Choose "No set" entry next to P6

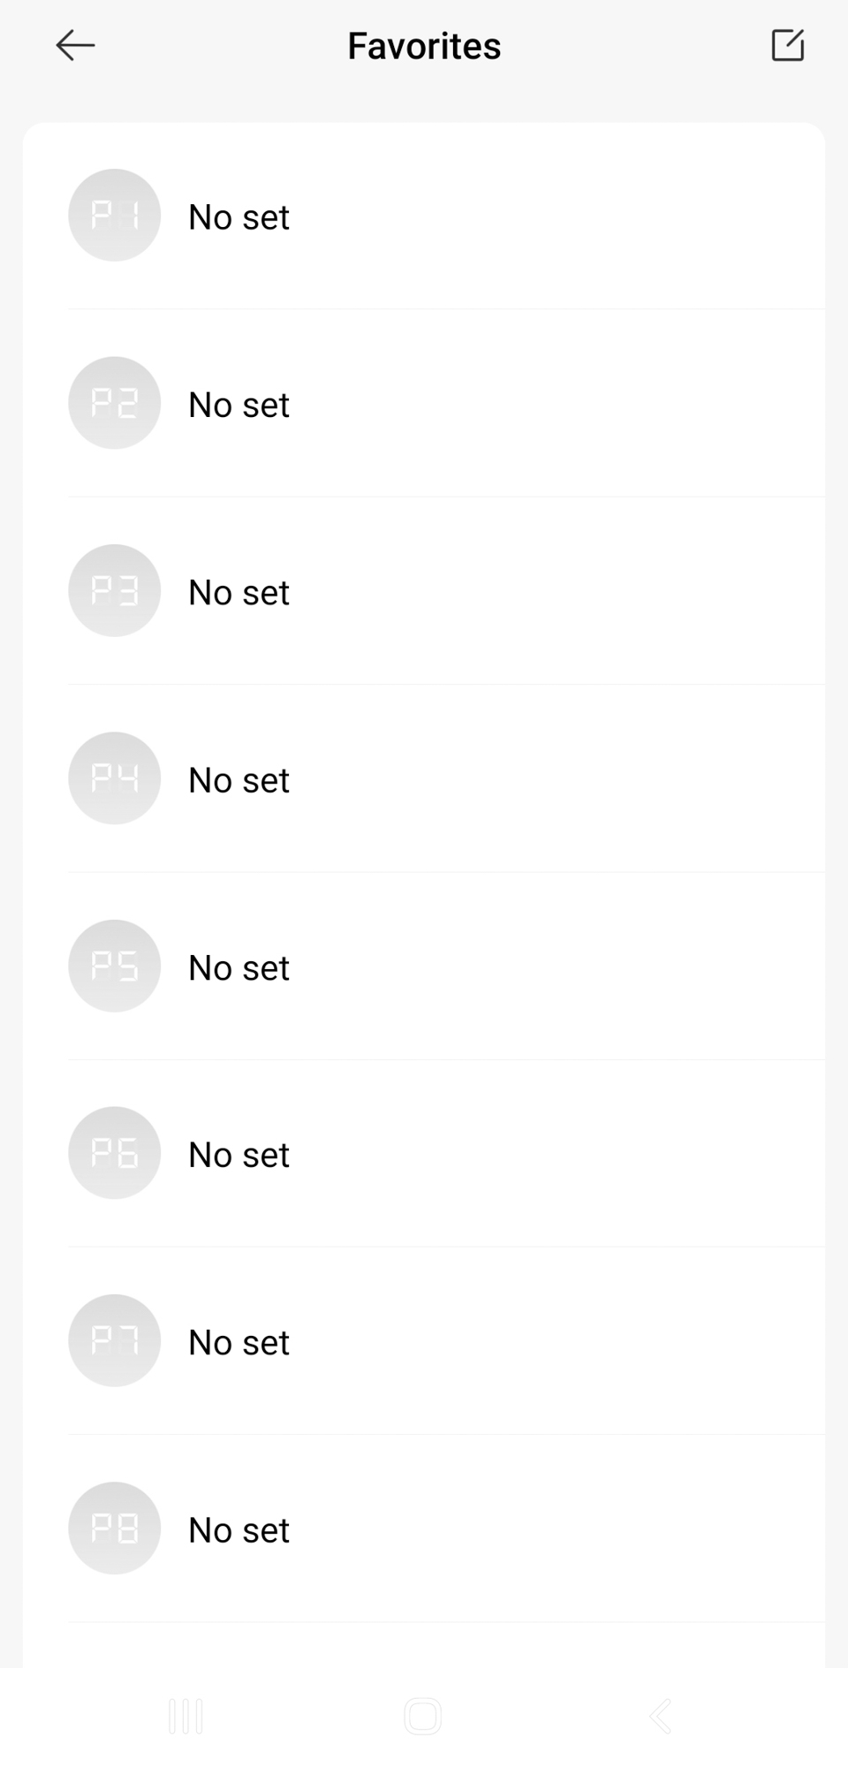238,1156
